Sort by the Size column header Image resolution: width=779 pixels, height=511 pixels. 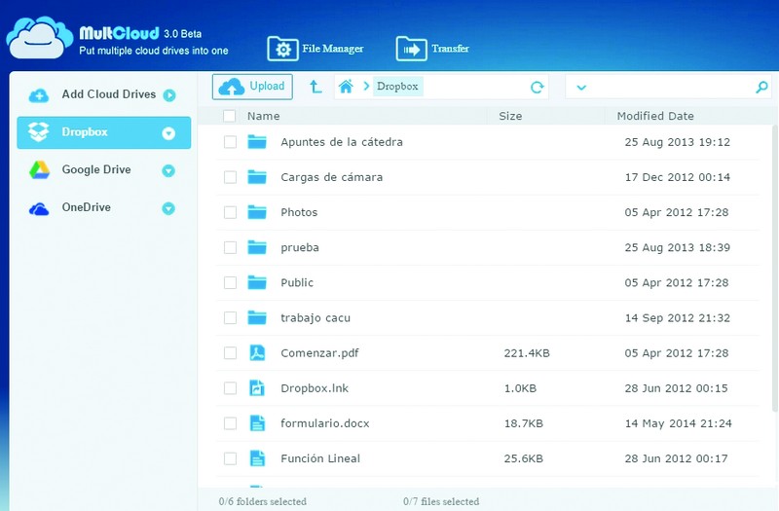tap(510, 116)
